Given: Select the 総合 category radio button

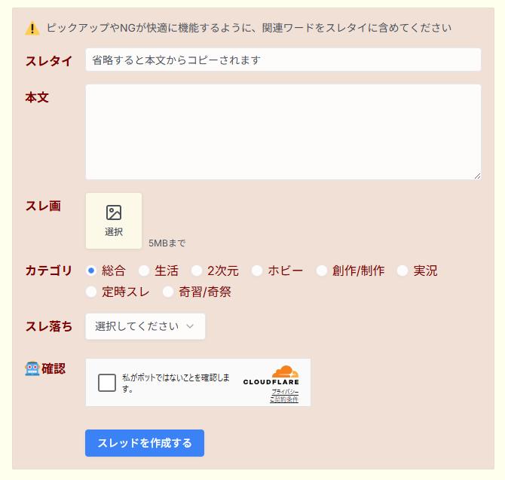Looking at the screenshot, I should coord(91,271).
